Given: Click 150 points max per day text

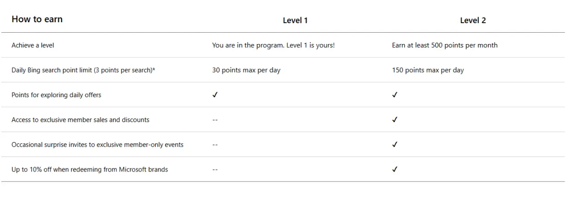Looking at the screenshot, I should tap(428, 70).
